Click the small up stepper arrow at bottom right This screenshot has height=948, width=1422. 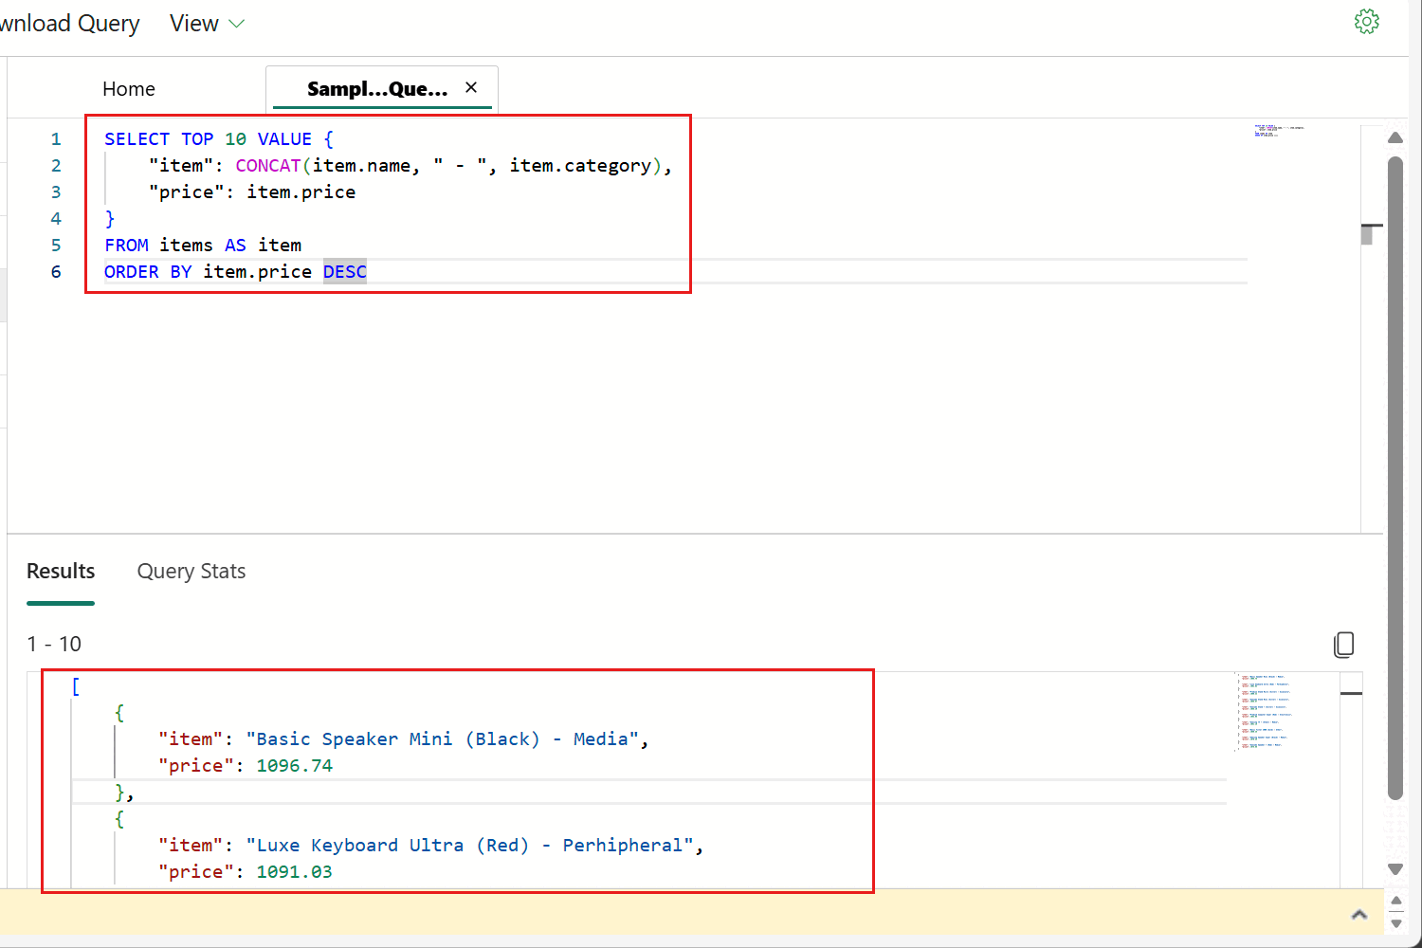[x=1396, y=900]
